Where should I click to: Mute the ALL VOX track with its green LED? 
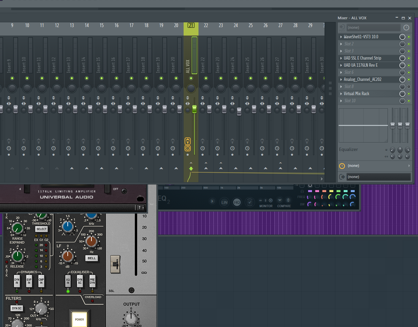tap(191, 78)
